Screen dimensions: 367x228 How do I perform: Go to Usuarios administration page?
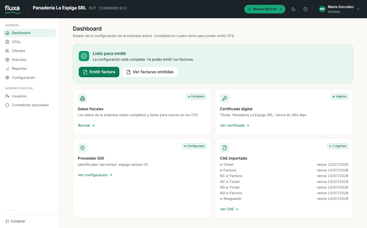tap(30, 96)
